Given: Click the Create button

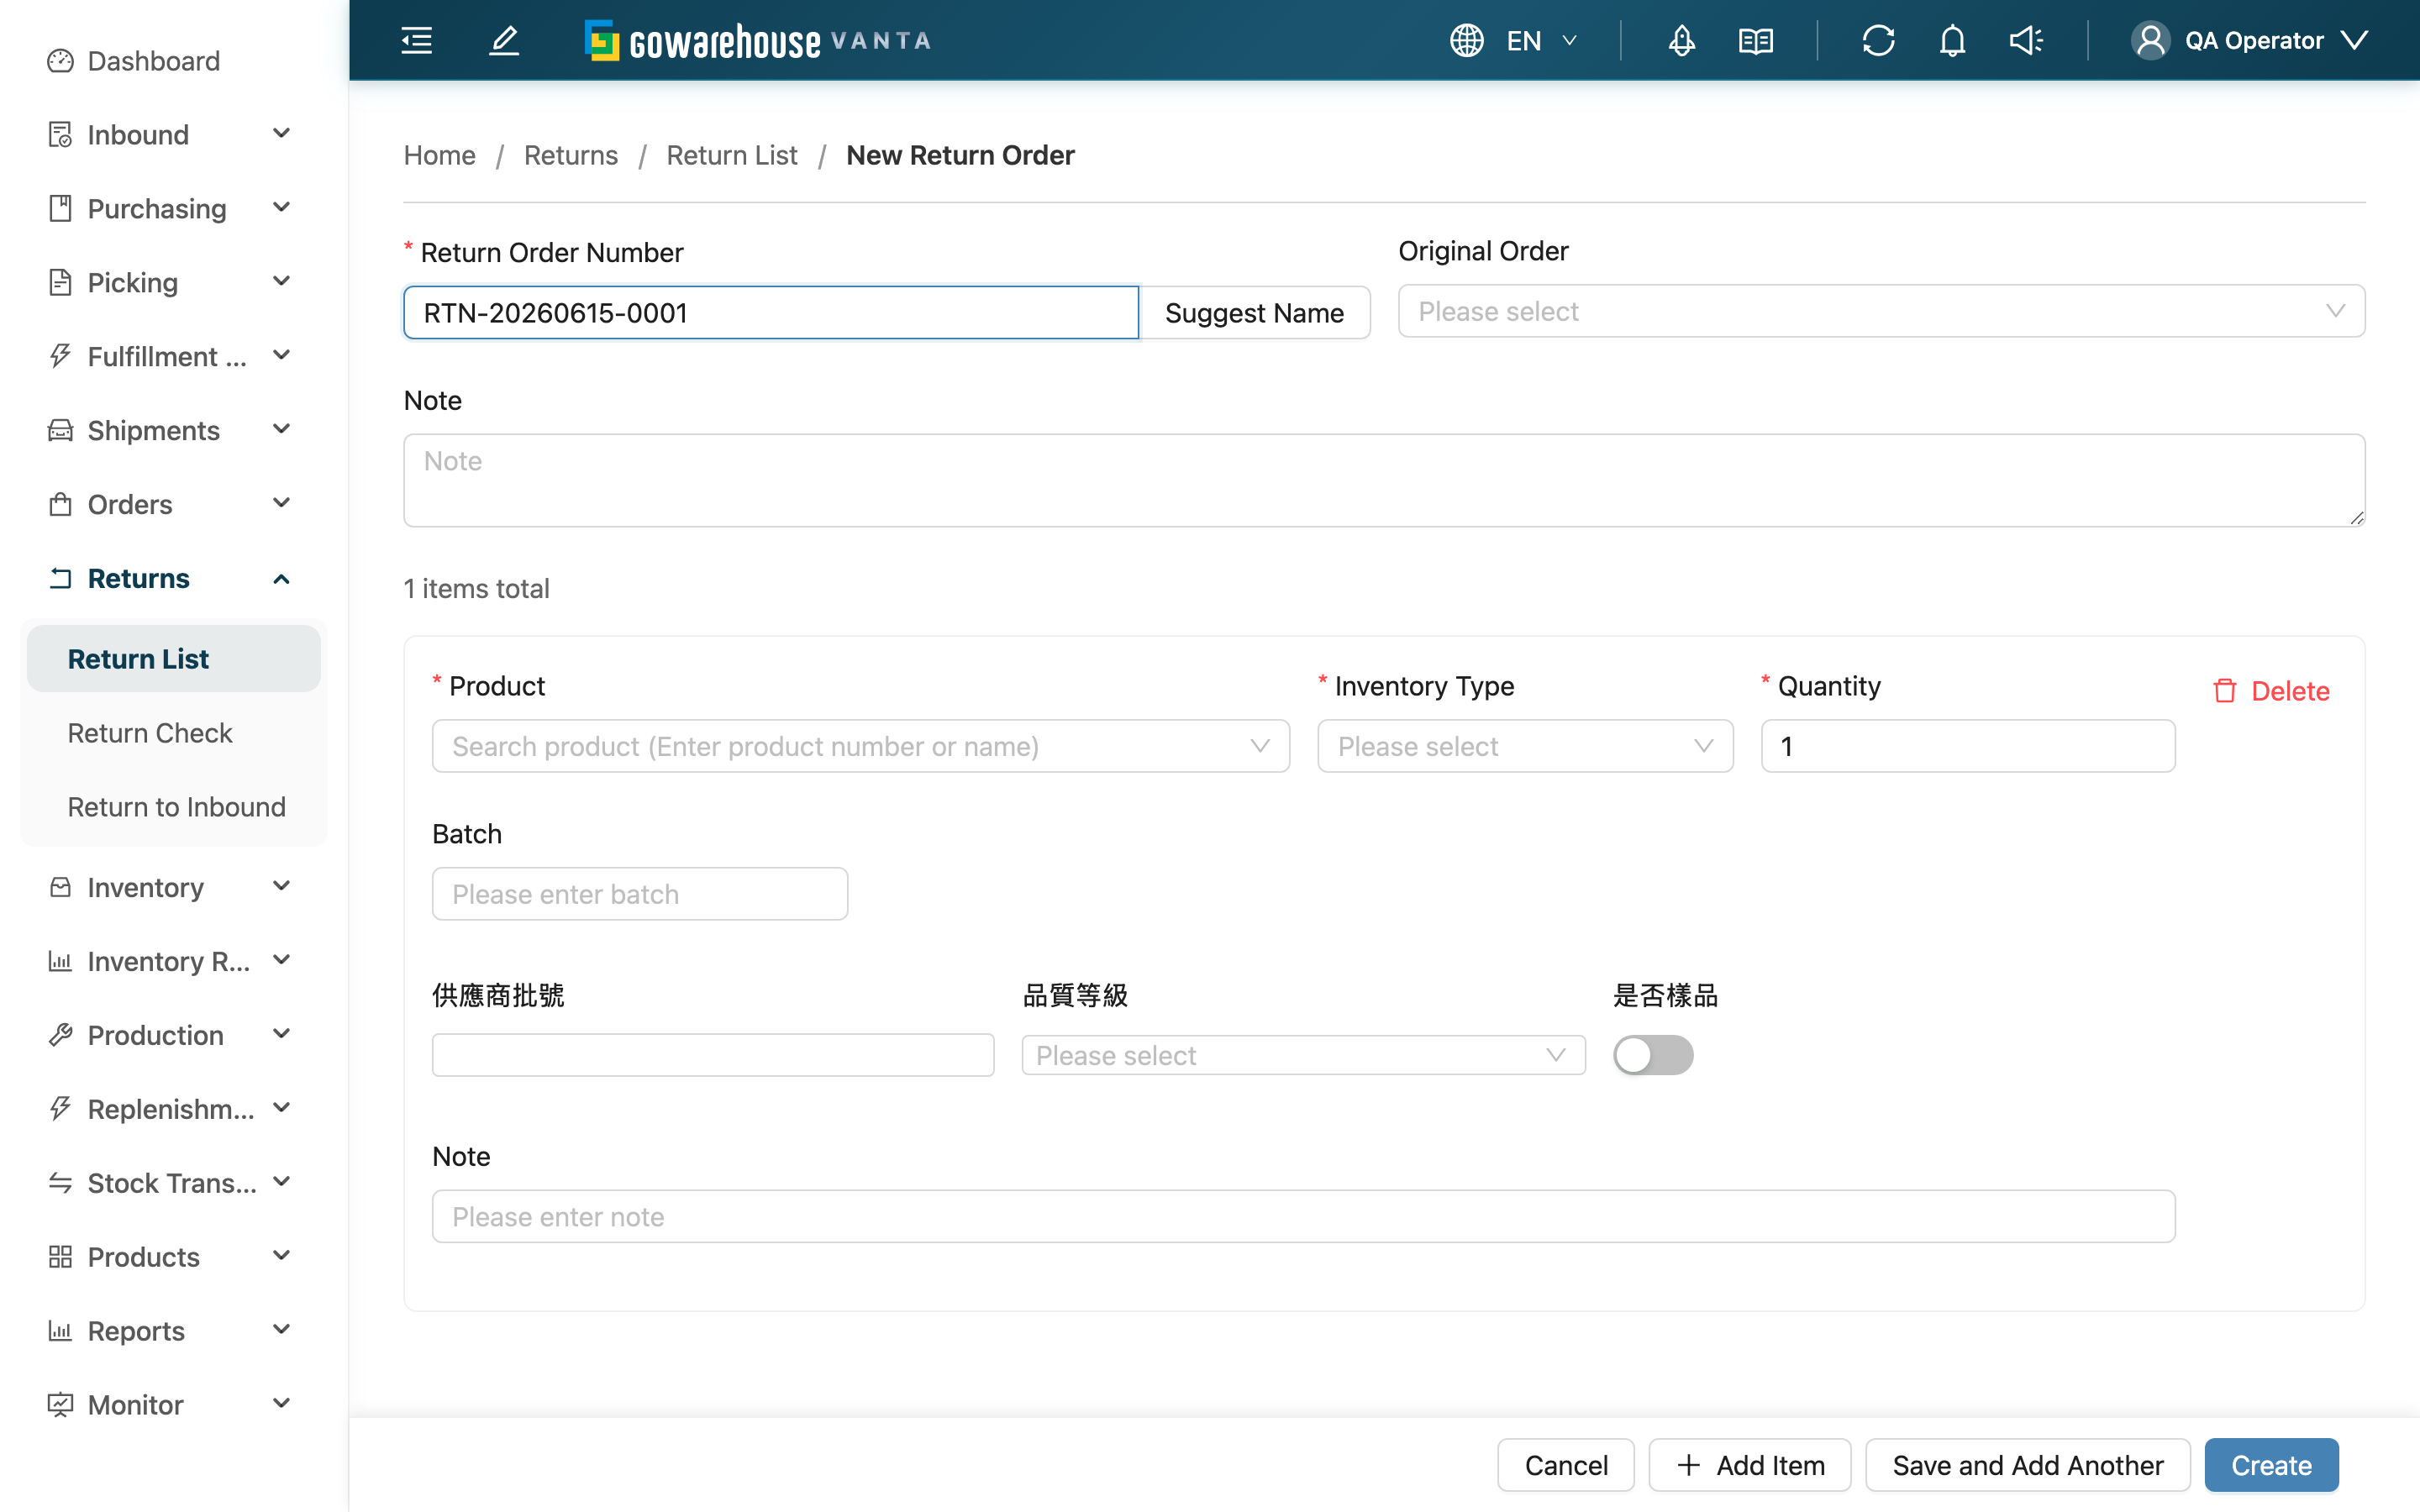Looking at the screenshot, I should click(2271, 1465).
